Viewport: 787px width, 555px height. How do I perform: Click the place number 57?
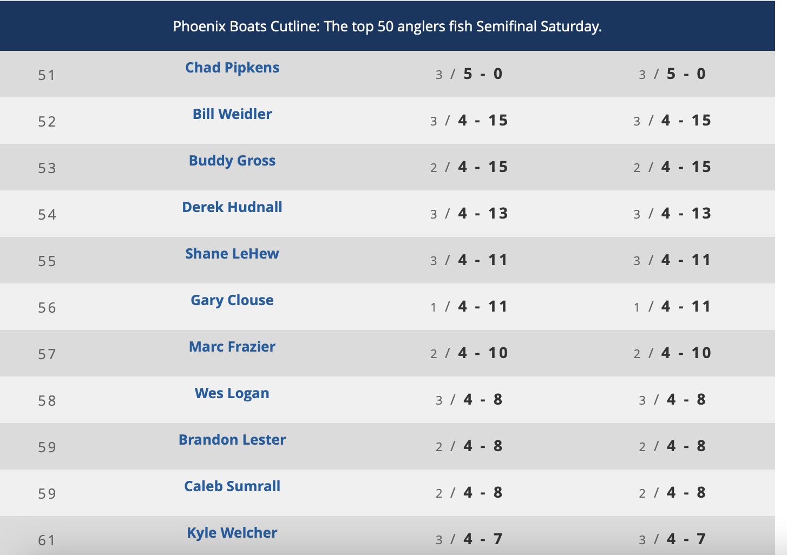point(47,354)
